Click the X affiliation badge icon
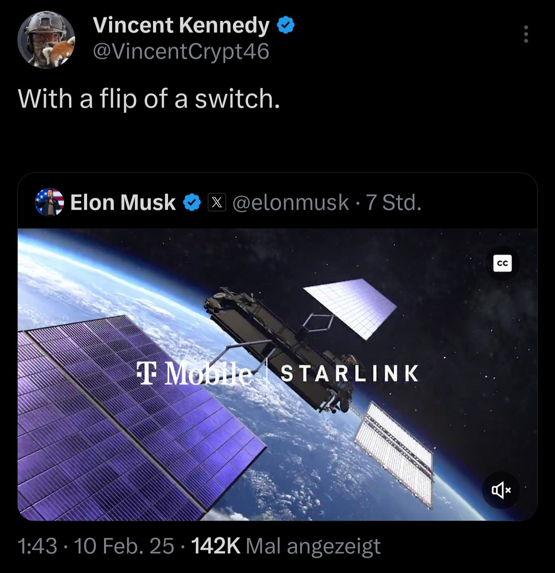 coord(217,202)
